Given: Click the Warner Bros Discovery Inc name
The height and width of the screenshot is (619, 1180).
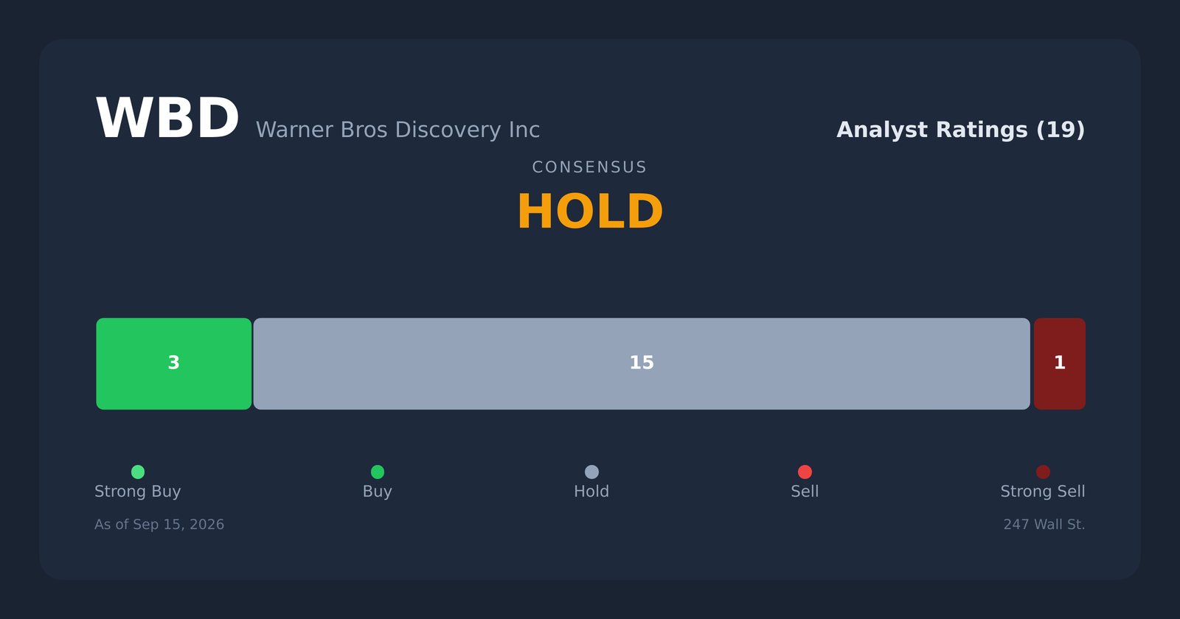Looking at the screenshot, I should click(x=398, y=130).
